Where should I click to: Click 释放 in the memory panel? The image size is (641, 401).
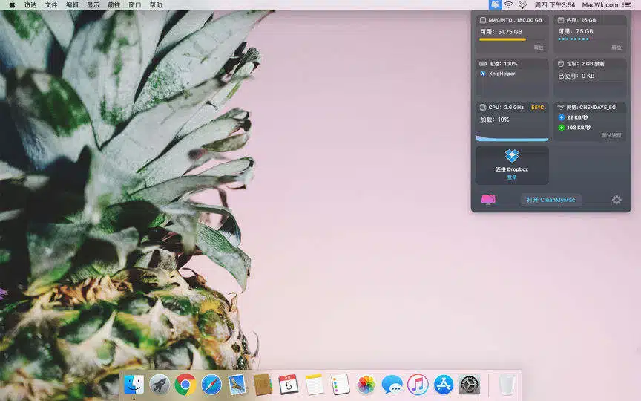[617, 48]
